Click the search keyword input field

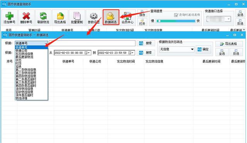pyautogui.click(x=92, y=43)
